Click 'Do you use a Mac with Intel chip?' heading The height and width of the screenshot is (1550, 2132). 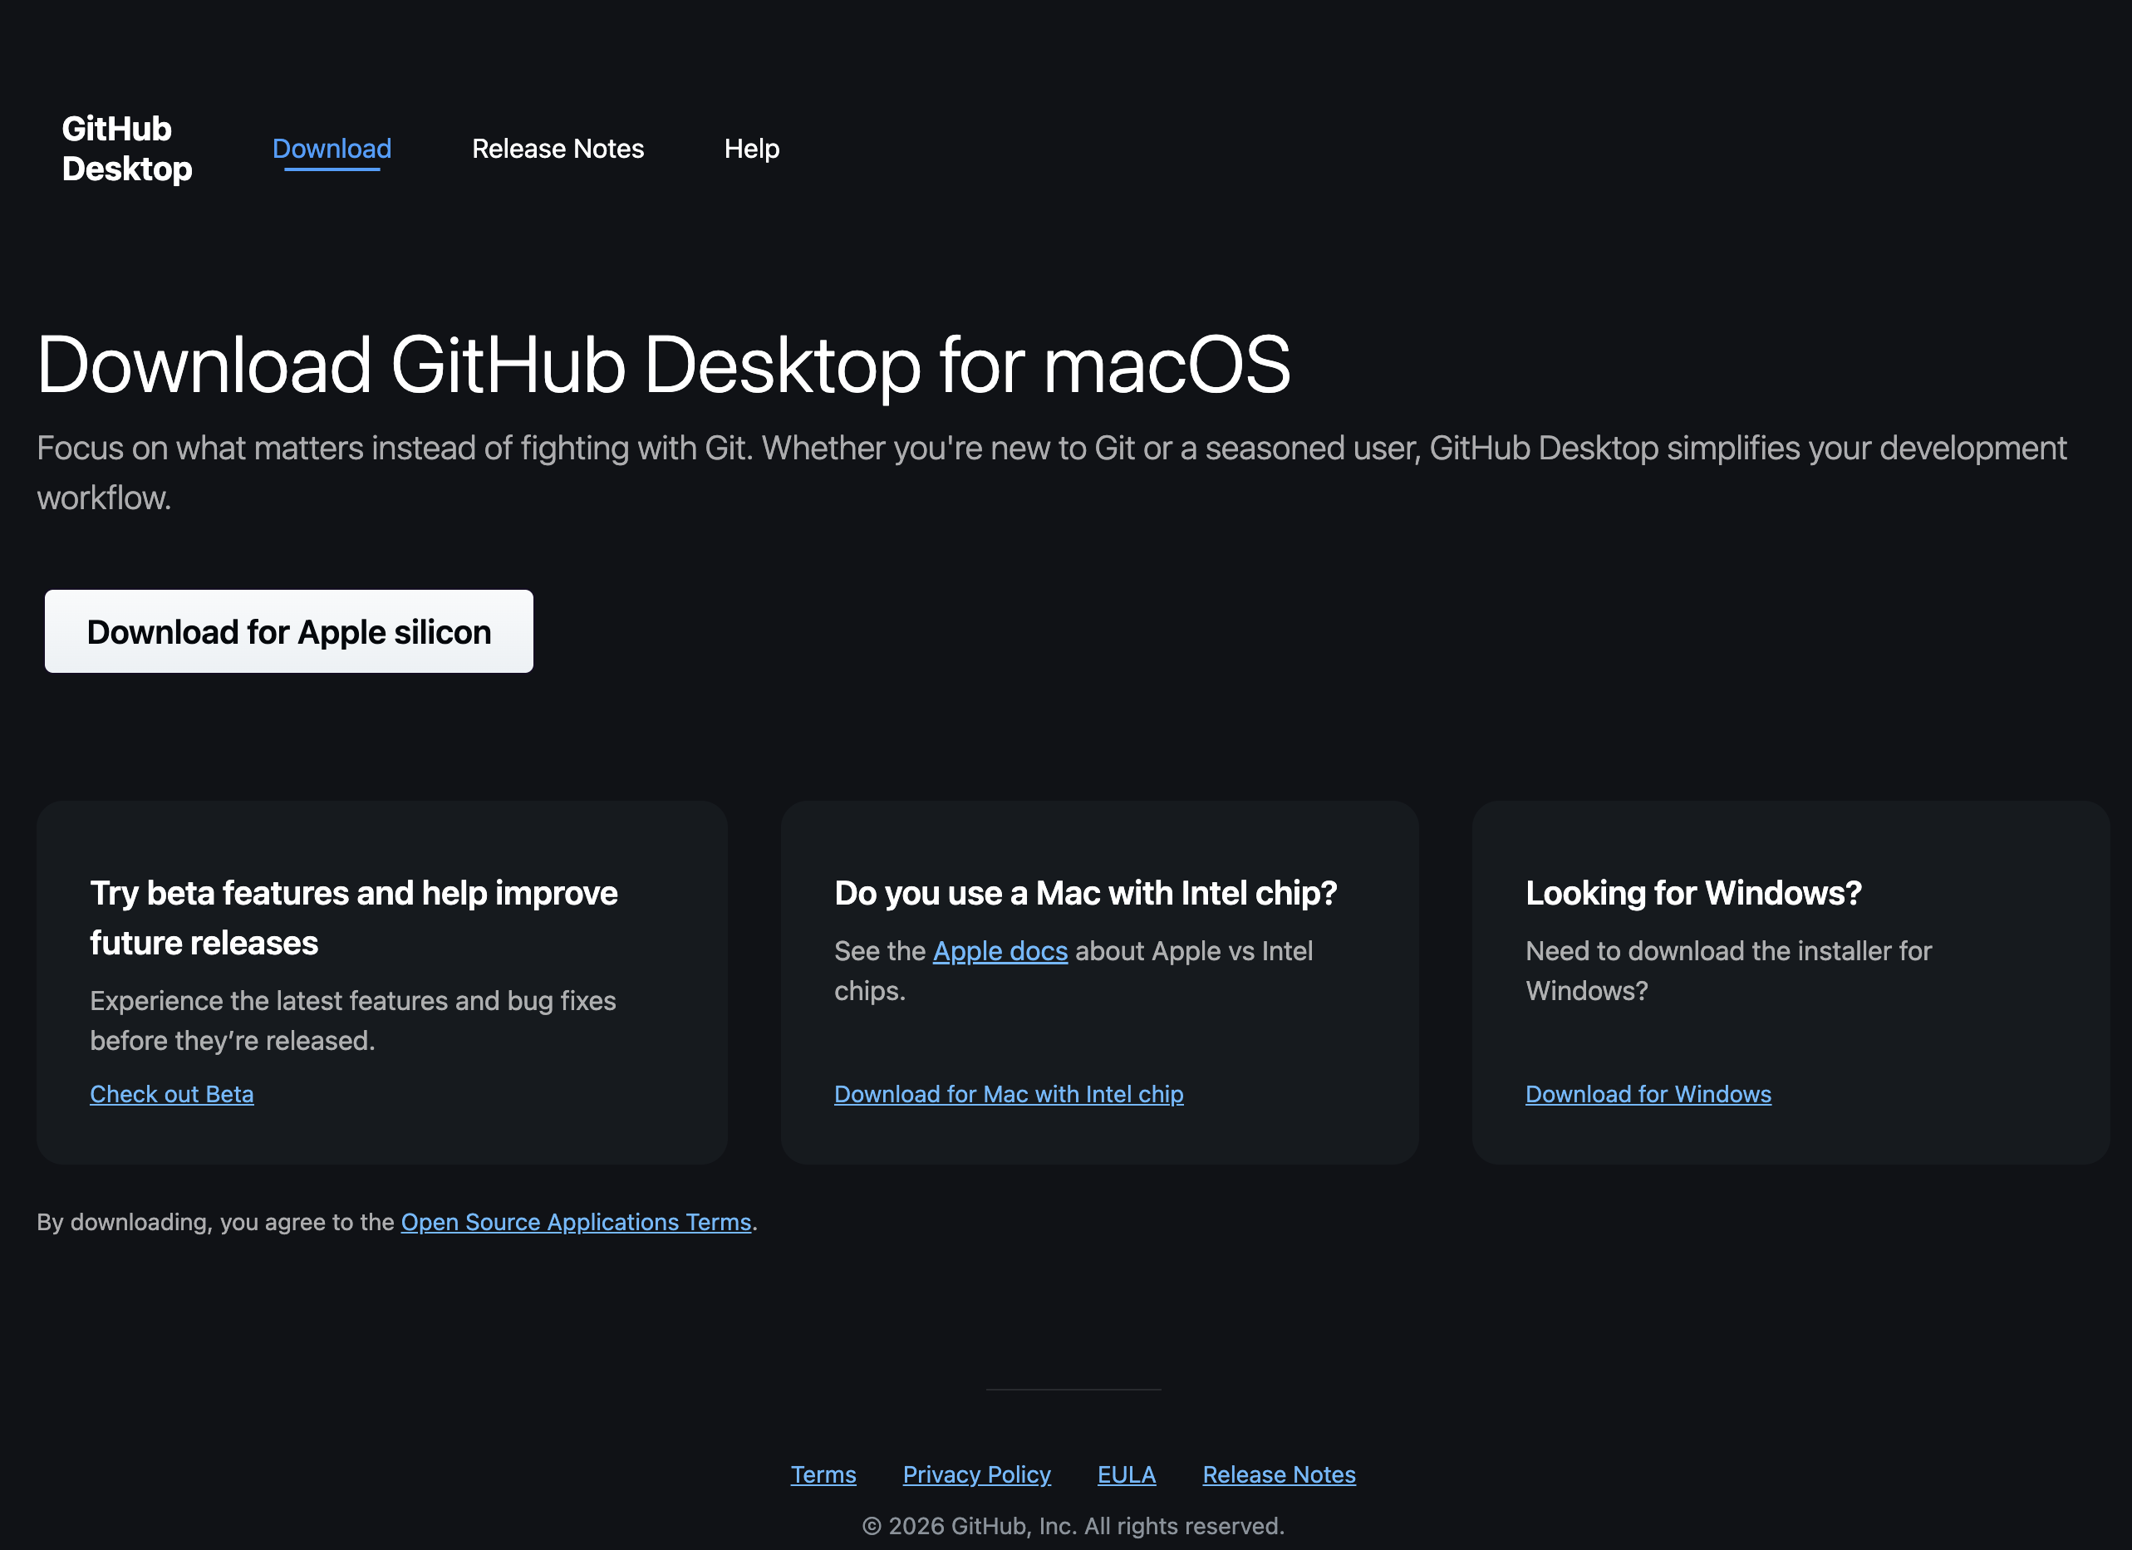pos(1086,893)
